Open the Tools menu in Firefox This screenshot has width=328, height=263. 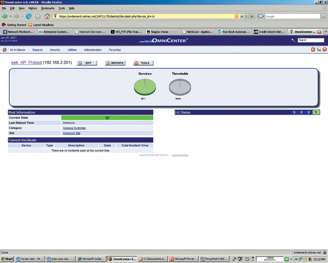pos(62,8)
